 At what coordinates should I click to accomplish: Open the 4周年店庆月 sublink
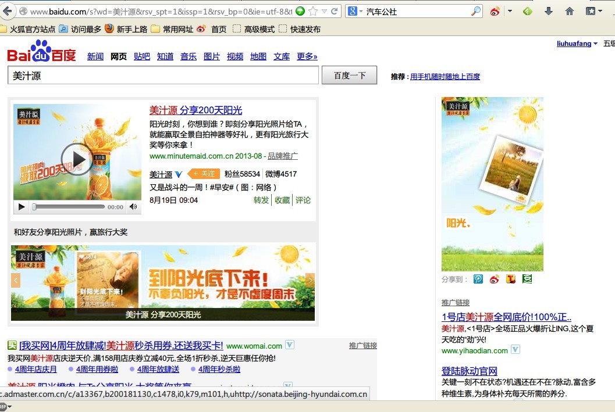(x=35, y=370)
